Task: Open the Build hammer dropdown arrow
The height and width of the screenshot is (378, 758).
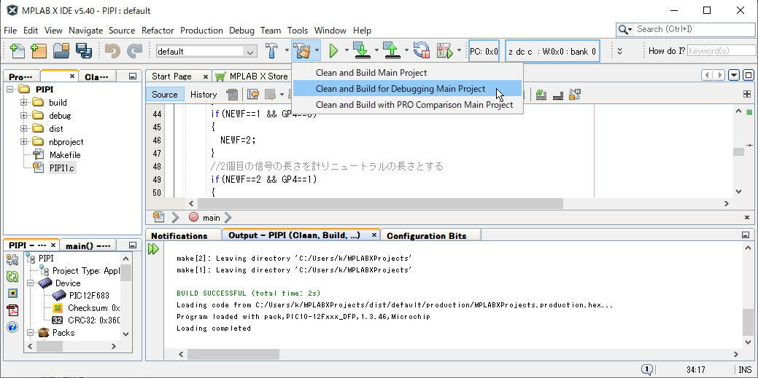Action: (287, 51)
